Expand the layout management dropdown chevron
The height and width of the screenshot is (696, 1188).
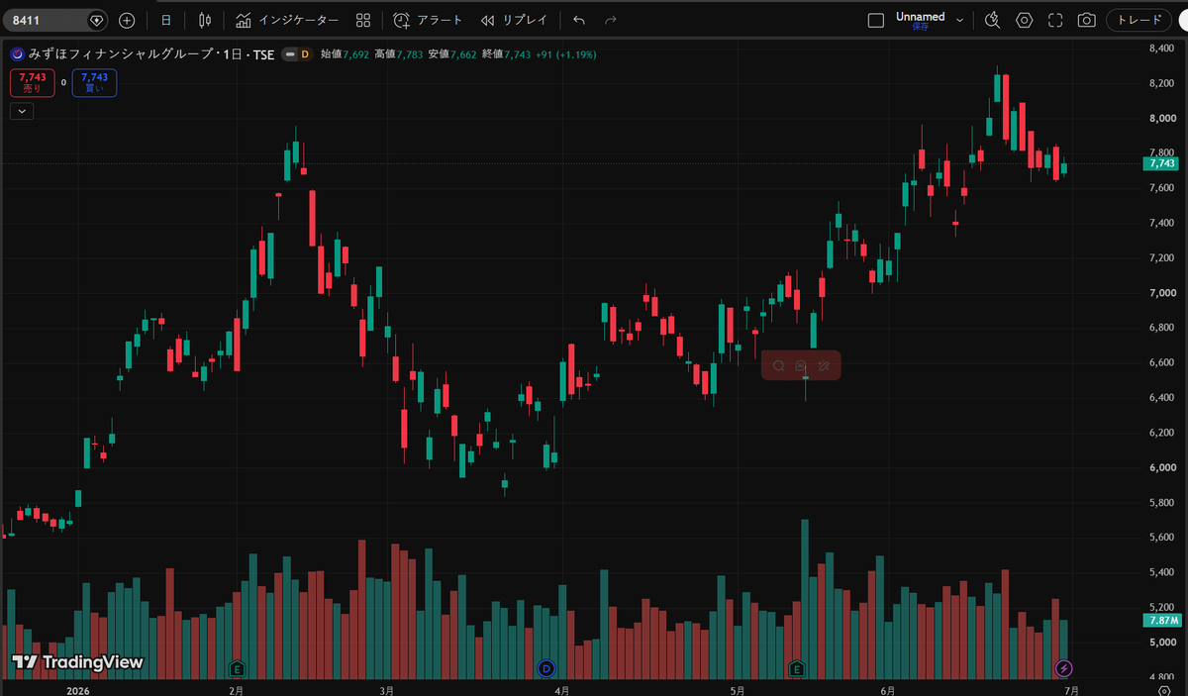pyautogui.click(x=959, y=20)
